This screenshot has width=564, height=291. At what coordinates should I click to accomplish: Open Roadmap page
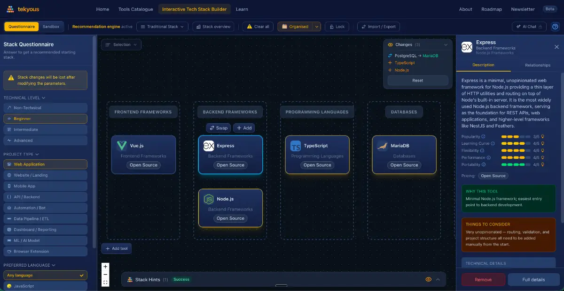tap(492, 9)
